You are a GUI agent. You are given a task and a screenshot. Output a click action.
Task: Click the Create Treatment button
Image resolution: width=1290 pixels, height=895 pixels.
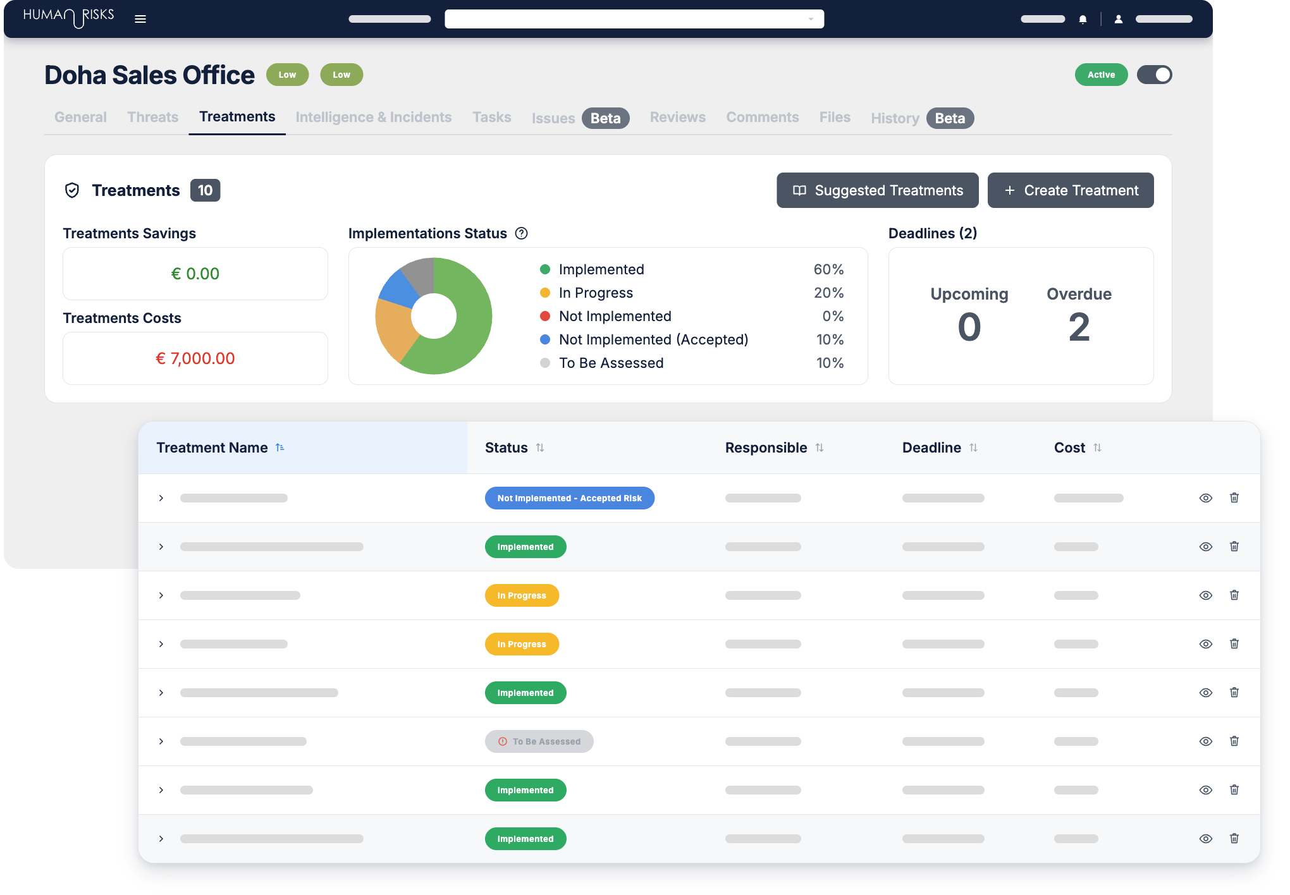[x=1071, y=190]
